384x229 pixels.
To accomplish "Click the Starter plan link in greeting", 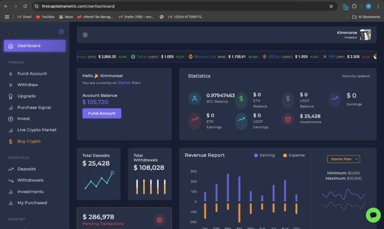I will point(124,83).
